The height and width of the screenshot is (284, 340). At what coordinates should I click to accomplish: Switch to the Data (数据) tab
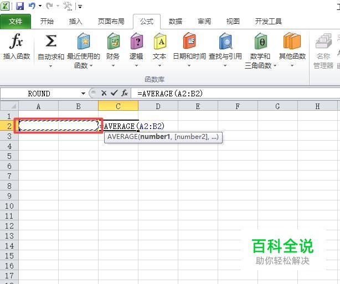click(176, 21)
